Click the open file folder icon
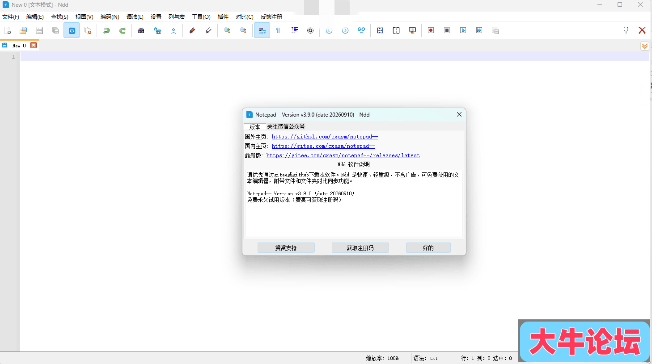 (23, 30)
